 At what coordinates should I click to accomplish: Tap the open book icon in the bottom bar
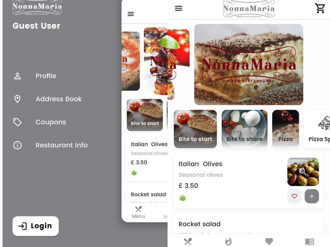(310, 242)
